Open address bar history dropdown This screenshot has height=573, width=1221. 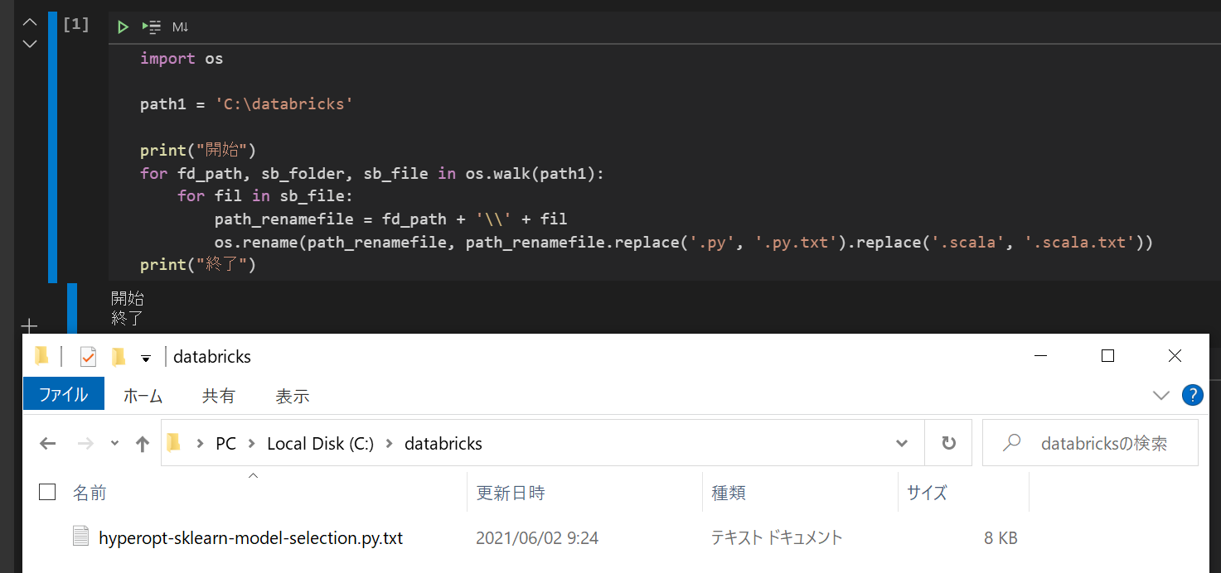pos(902,444)
